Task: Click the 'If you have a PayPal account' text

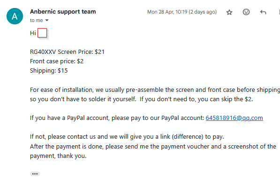Action: 117,118
